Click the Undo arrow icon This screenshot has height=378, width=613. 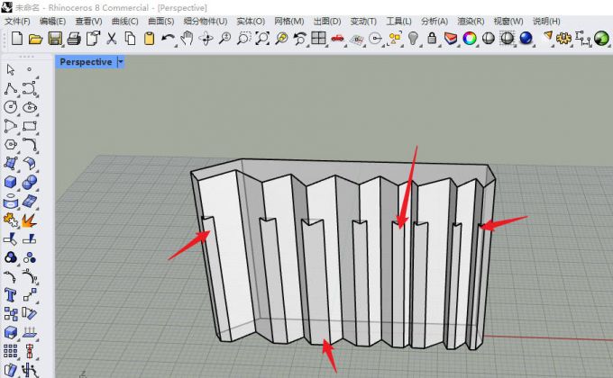tap(168, 39)
